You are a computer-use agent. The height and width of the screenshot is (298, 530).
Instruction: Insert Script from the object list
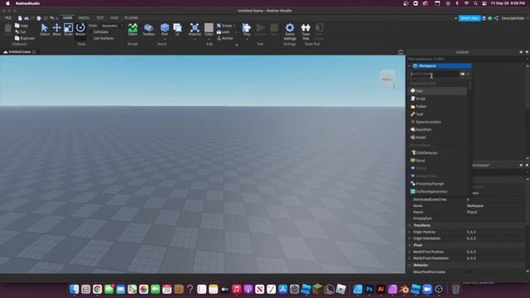pos(438,99)
